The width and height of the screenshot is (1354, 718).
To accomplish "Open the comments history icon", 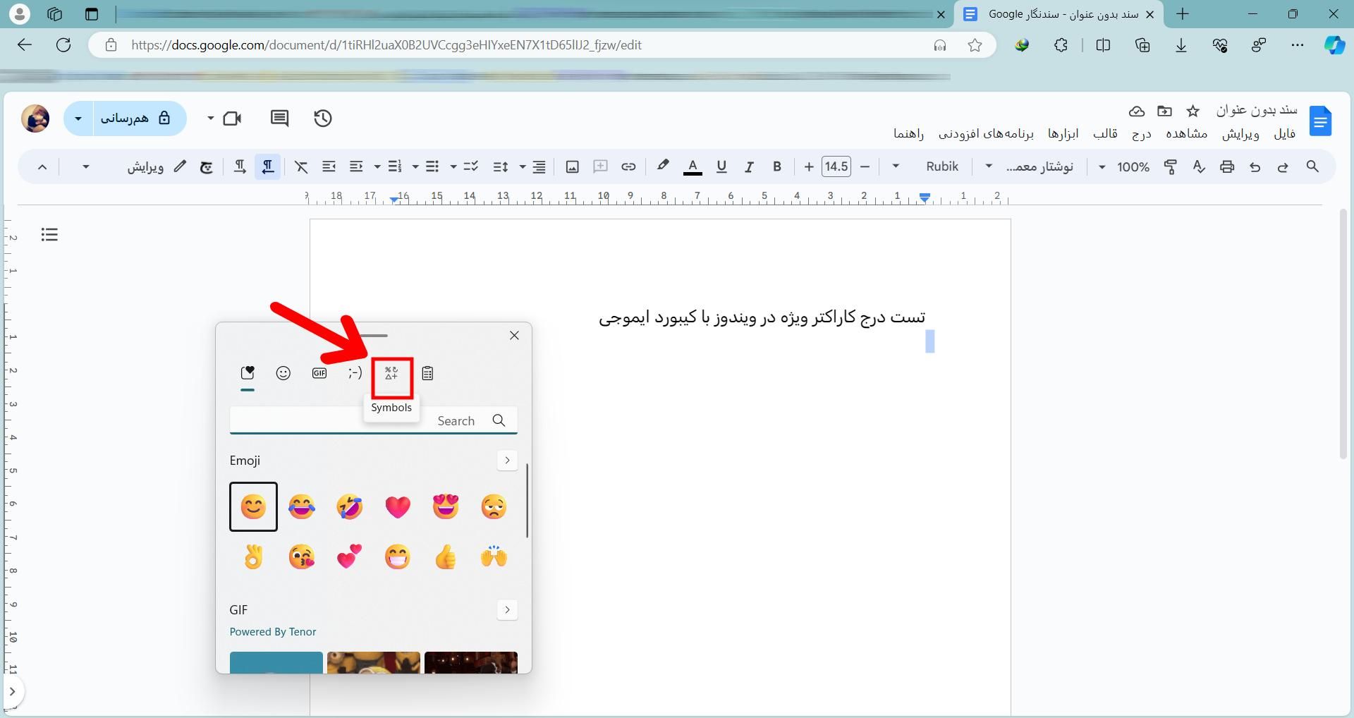I will [x=279, y=118].
